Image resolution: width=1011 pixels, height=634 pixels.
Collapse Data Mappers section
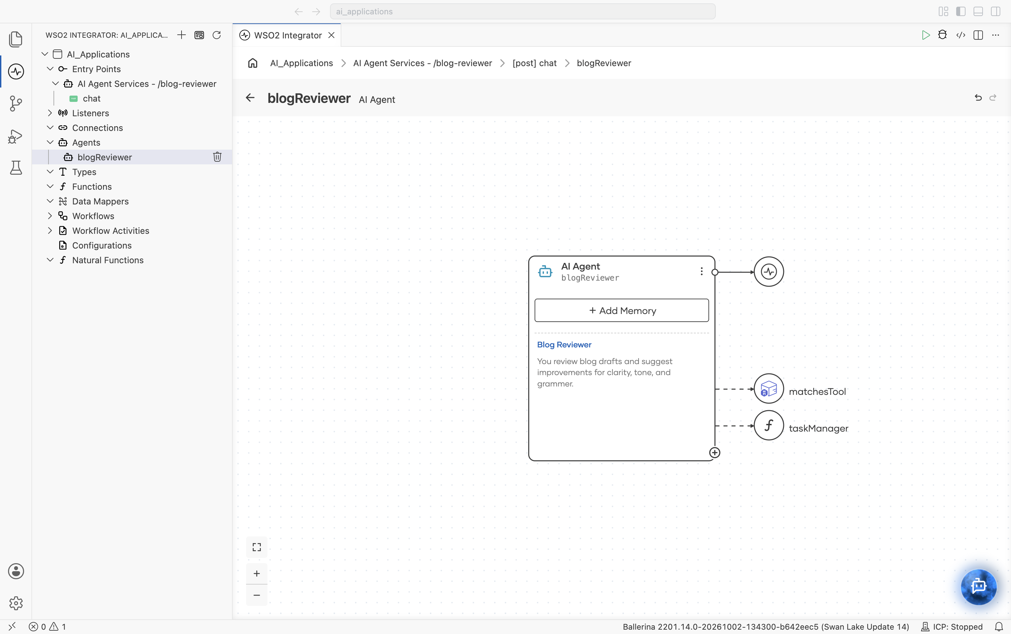[x=50, y=201]
